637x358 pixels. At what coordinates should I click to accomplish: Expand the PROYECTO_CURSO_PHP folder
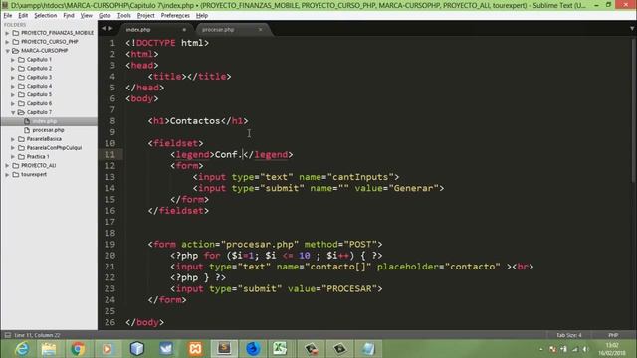(7, 42)
